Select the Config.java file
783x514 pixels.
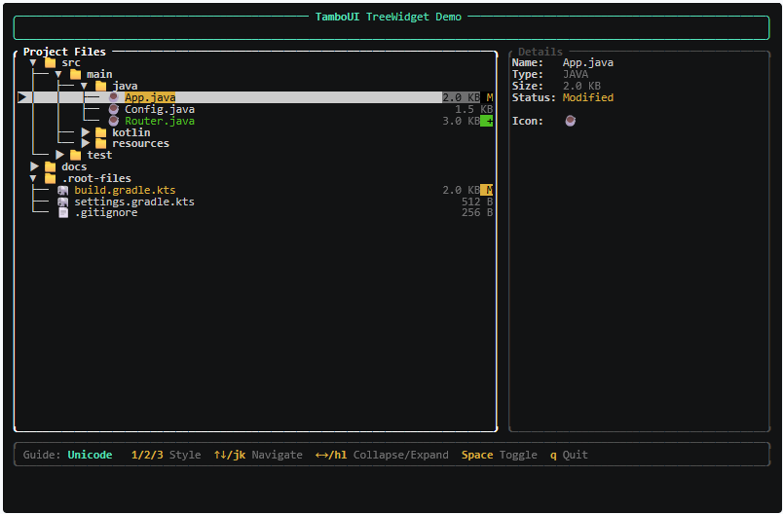tap(160, 109)
